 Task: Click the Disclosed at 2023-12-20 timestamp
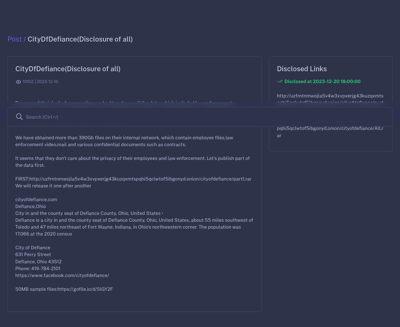(x=322, y=82)
